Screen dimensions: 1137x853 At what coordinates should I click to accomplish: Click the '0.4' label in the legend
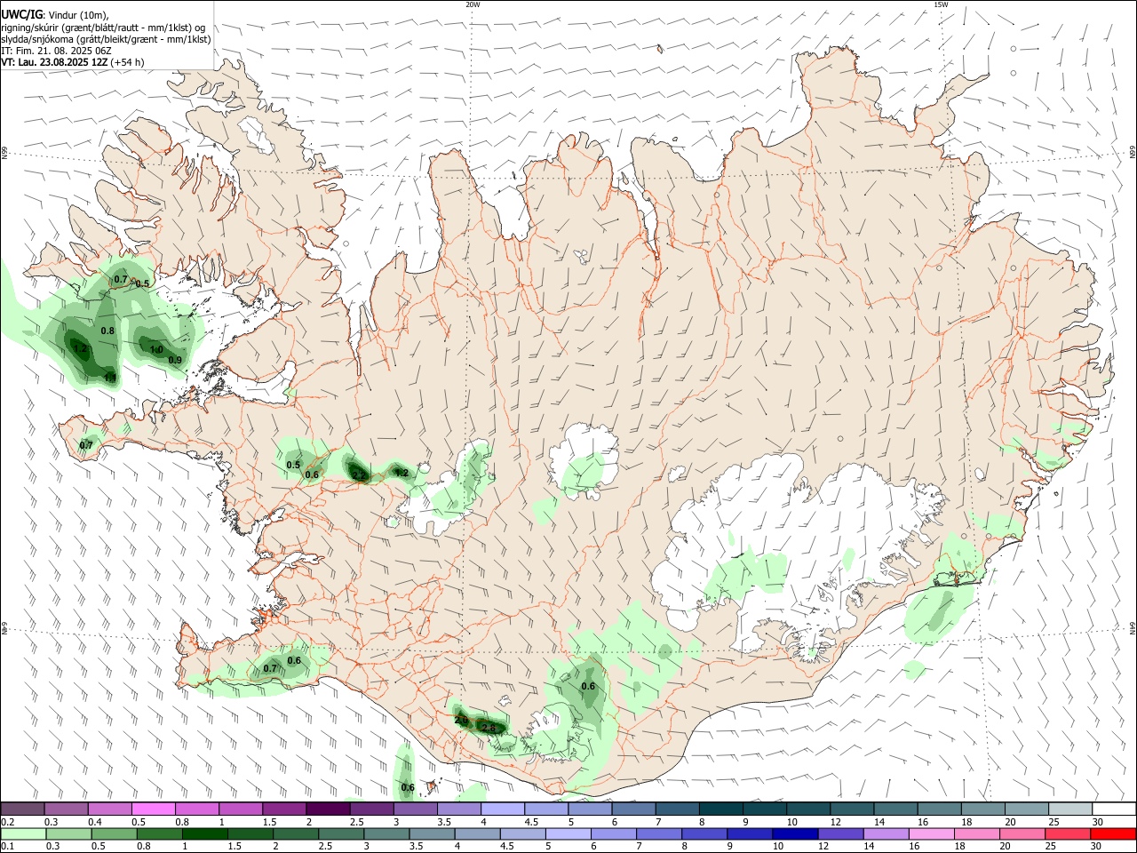tap(95, 822)
